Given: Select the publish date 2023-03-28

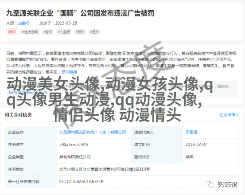Looking at the screenshot, I should point(66,23).
